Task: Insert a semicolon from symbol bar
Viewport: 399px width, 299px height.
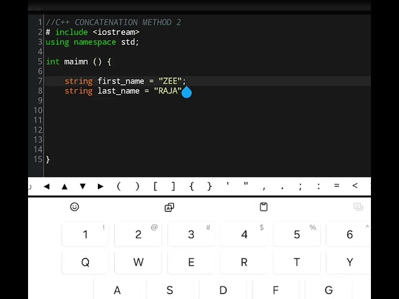Action: (x=300, y=187)
